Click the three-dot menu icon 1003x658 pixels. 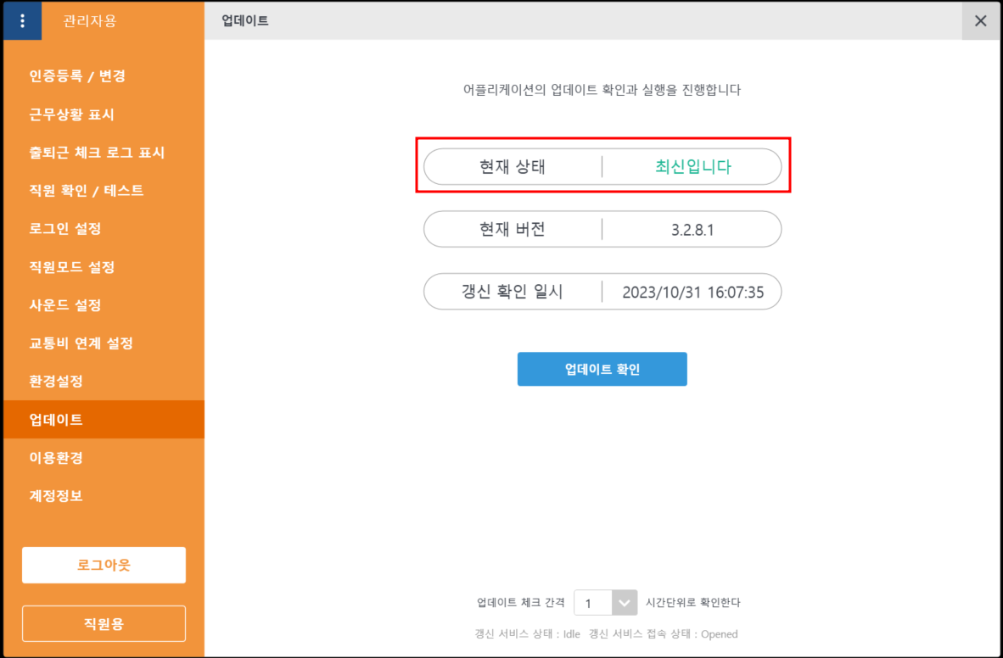(22, 21)
